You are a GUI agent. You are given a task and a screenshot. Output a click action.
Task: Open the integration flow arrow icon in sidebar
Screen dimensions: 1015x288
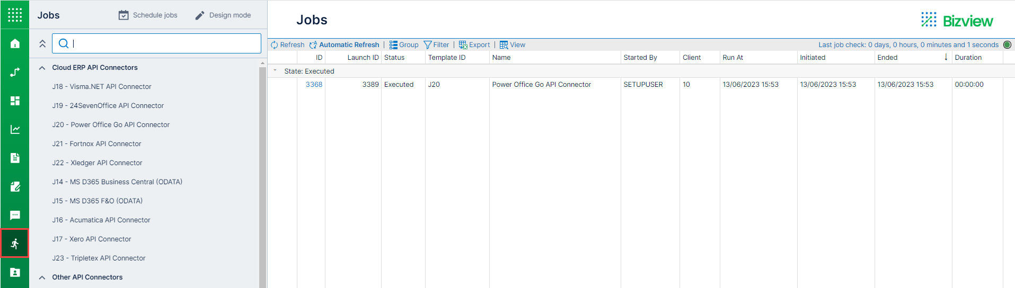point(15,72)
